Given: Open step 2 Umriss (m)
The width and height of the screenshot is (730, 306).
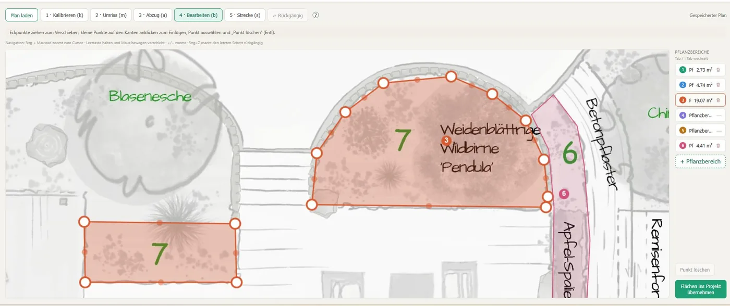Looking at the screenshot, I should click(111, 15).
